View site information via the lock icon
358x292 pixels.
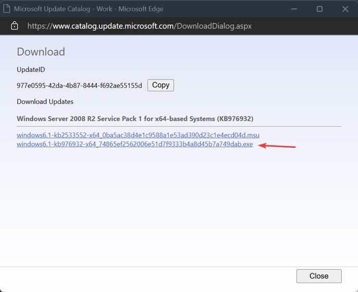15,26
